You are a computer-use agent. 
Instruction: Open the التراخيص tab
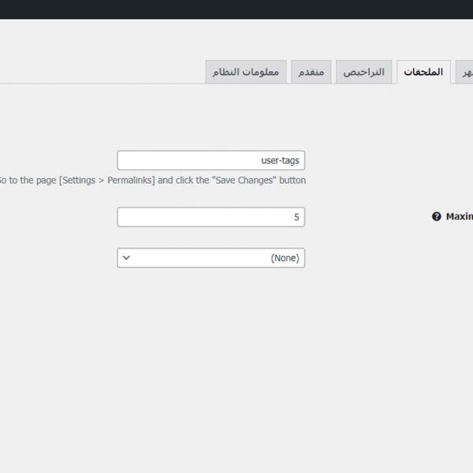[363, 72]
